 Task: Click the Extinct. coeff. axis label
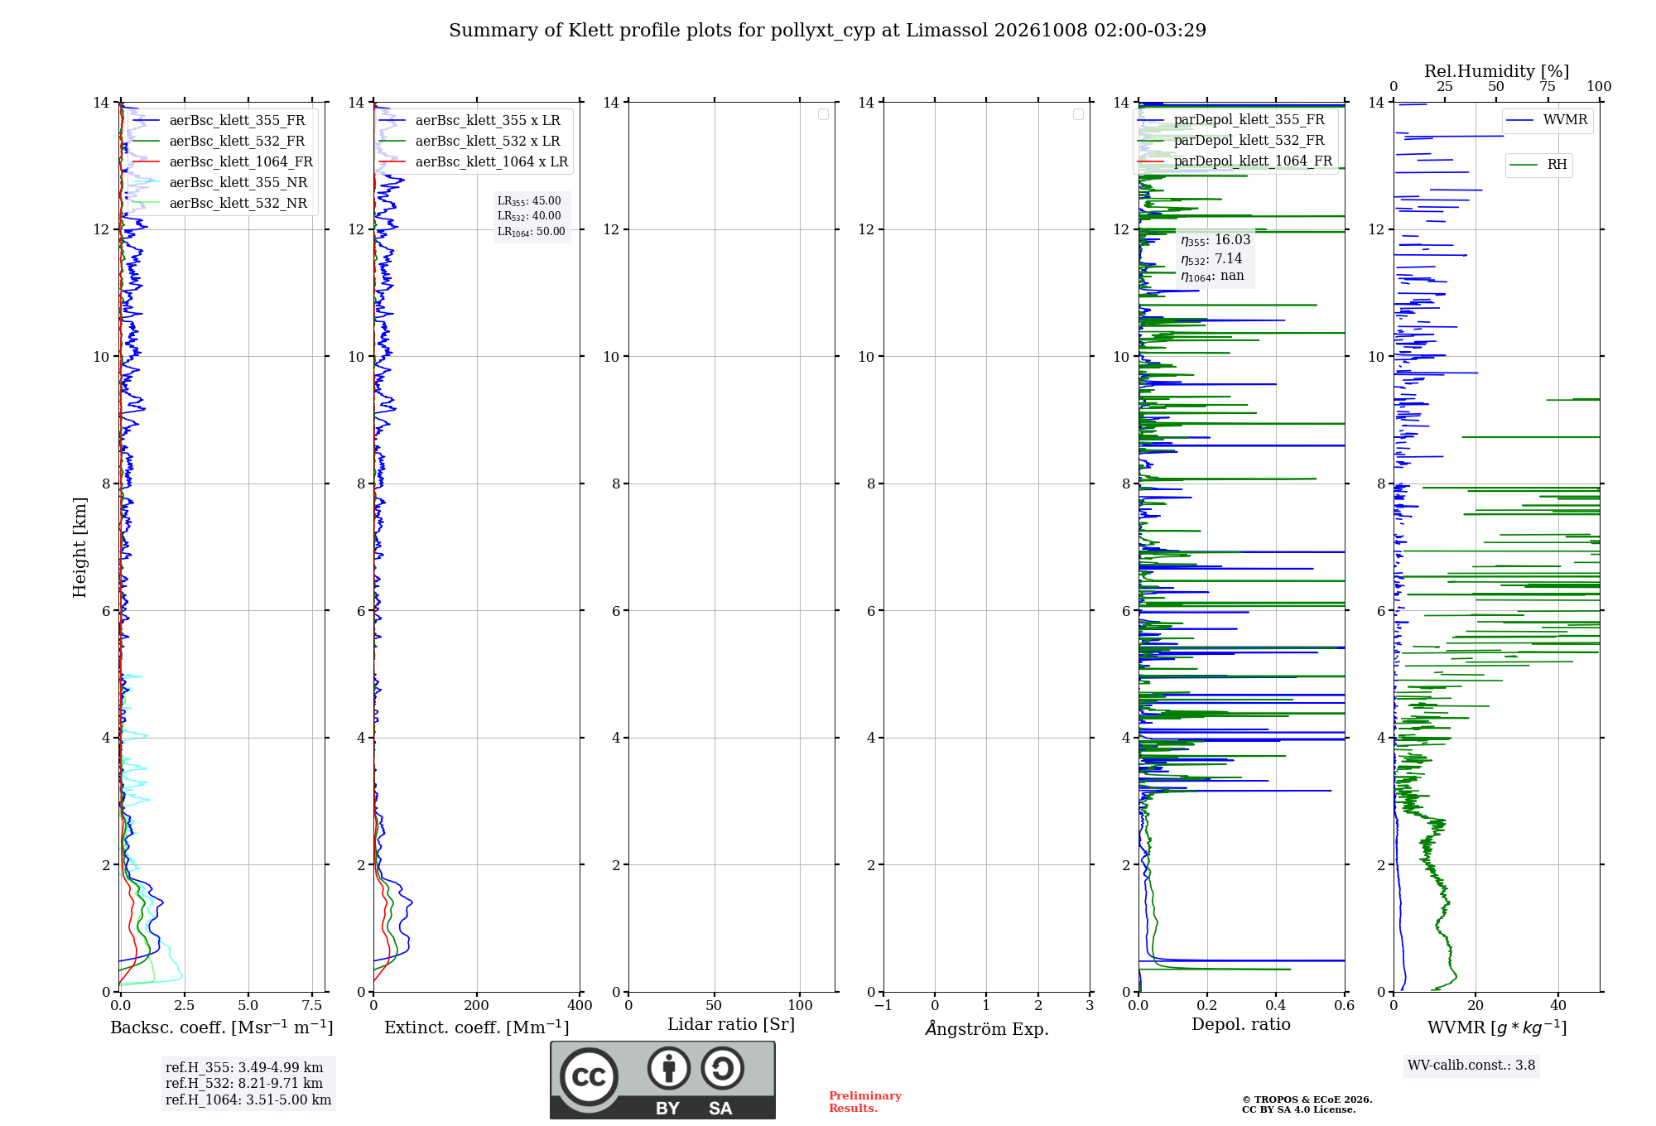coord(477,1027)
